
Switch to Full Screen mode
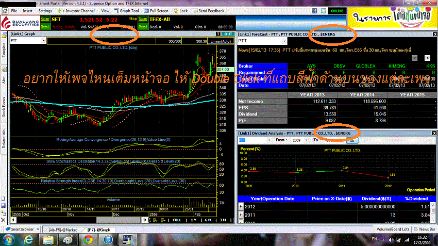pyautogui.click(x=156, y=11)
